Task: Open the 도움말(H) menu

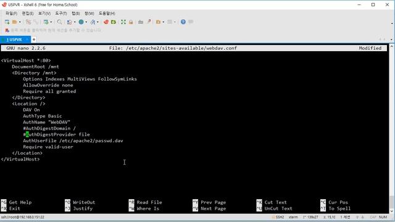Action: click(x=107, y=14)
